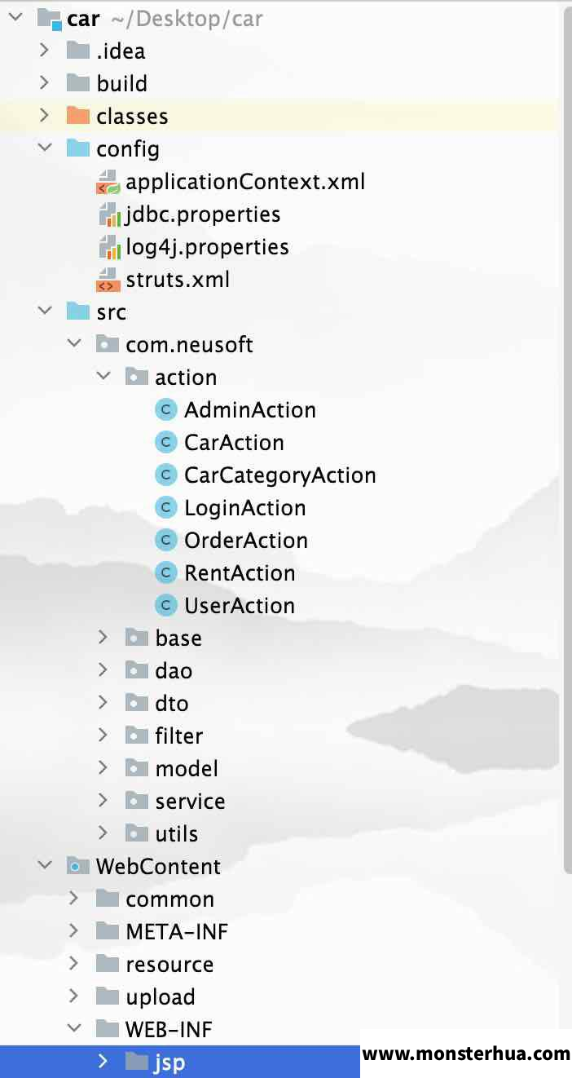Viewport: 572px width, 1078px height.
Task: Collapse the WEB-INF folder
Action: pos(73,1029)
